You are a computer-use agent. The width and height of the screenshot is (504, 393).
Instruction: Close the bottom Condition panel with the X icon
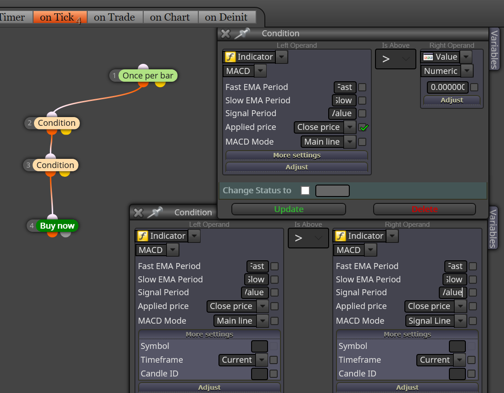[x=138, y=213]
